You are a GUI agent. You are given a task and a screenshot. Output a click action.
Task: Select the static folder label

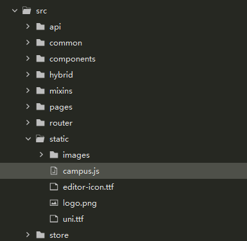(x=59, y=139)
